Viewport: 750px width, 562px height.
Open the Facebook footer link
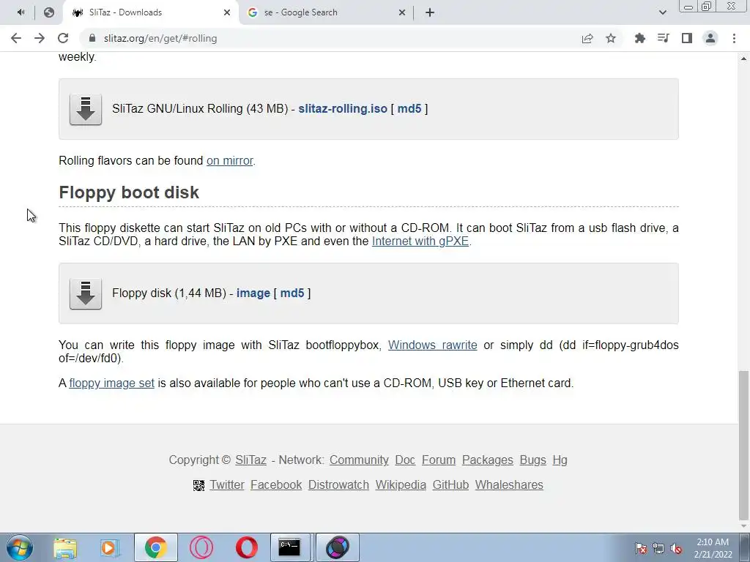tap(276, 484)
